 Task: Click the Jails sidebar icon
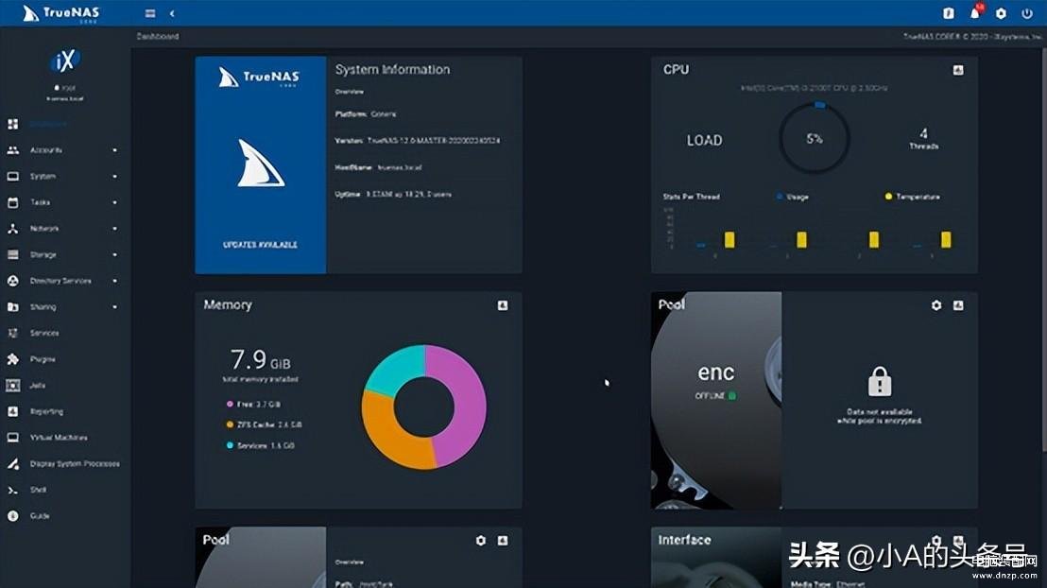point(12,385)
